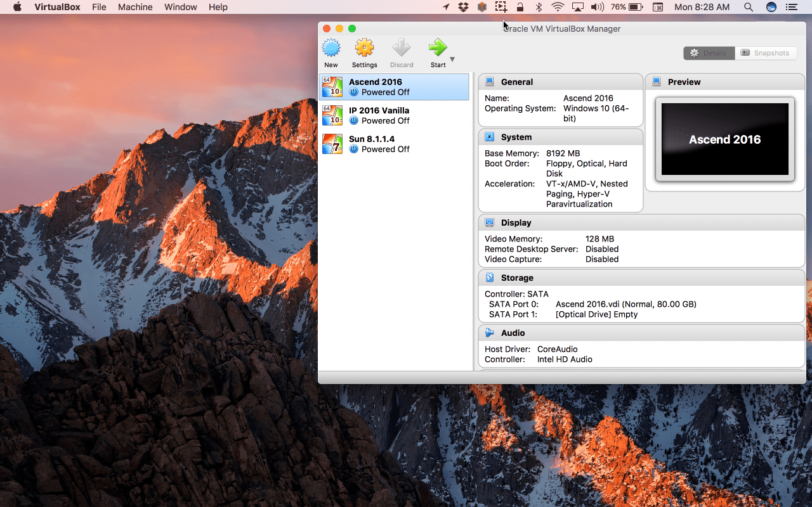This screenshot has width=812, height=507.
Task: Click the Preview section icon
Action: coord(656,82)
